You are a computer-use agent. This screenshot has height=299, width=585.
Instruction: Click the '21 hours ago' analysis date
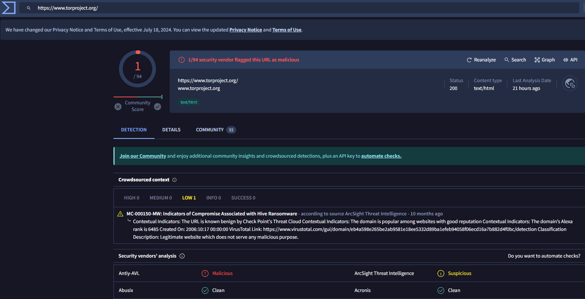(x=526, y=88)
